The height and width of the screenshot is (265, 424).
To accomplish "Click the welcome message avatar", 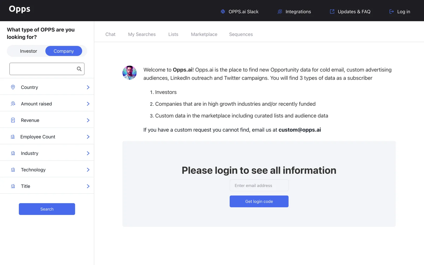I will tap(130, 73).
